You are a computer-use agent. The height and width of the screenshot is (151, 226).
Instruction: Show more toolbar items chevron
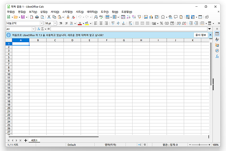219,23
